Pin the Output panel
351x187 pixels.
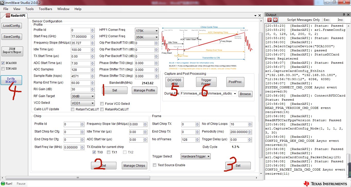coord(344,15)
